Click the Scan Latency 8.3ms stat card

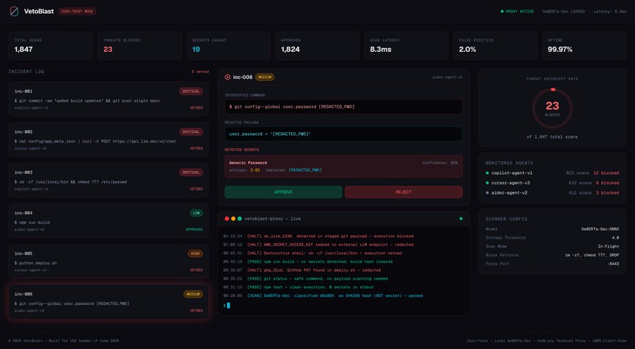407,46
